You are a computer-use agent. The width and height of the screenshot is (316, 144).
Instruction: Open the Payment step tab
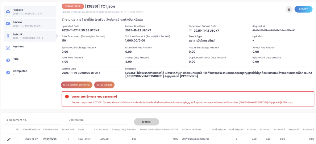30,48
